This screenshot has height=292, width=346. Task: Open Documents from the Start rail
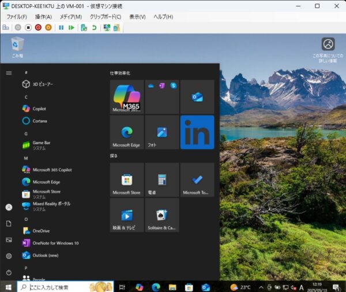9,224
